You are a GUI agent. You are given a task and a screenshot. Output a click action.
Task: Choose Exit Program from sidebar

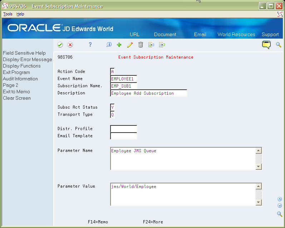(x=16, y=72)
